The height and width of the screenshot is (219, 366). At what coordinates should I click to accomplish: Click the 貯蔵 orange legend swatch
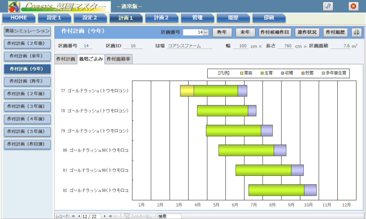(303, 73)
